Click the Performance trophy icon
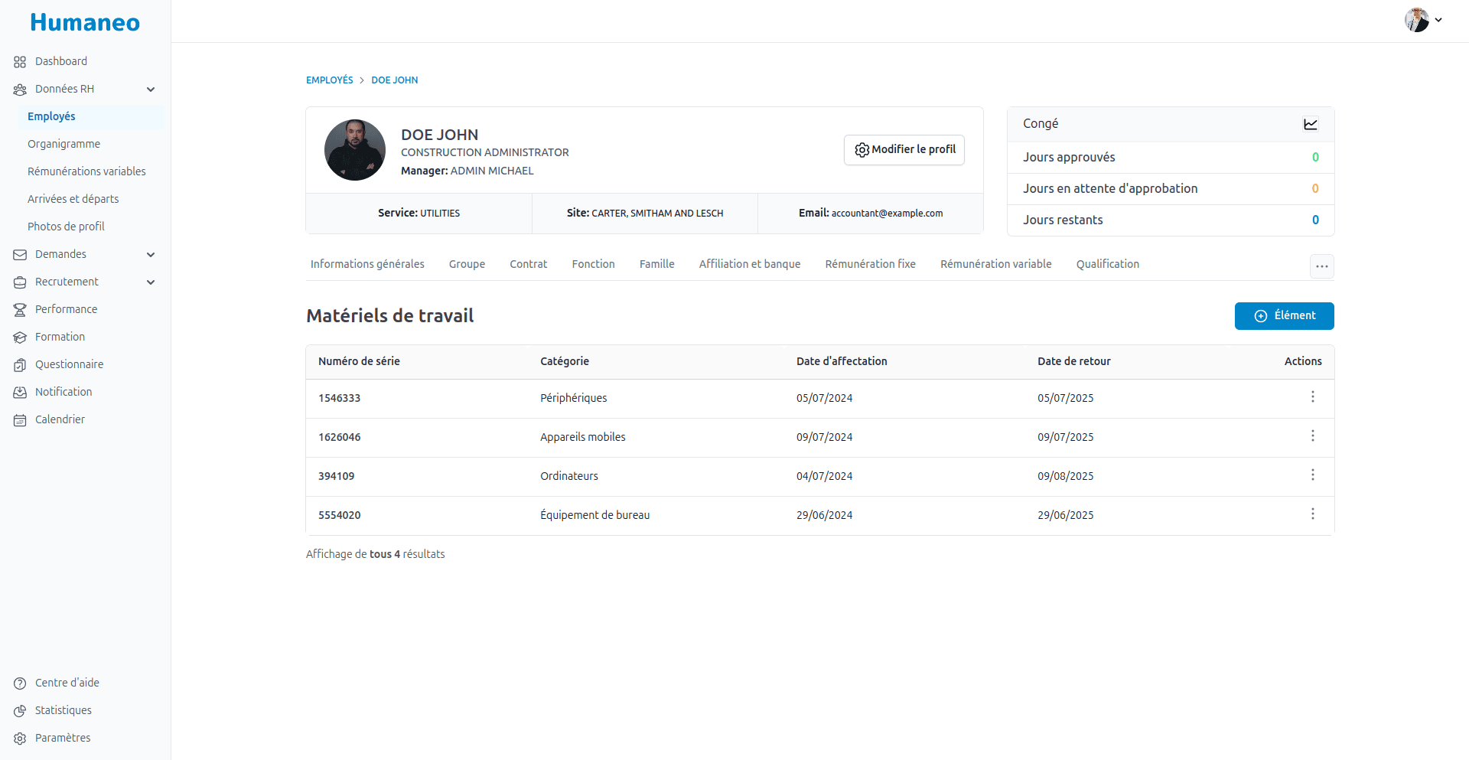Image resolution: width=1469 pixels, height=760 pixels. coord(18,309)
